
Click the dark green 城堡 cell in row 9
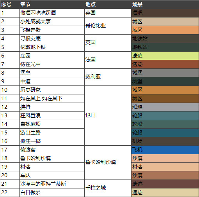coord(165,81)
